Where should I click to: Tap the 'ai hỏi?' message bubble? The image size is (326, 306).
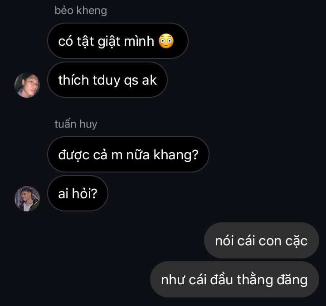78,193
